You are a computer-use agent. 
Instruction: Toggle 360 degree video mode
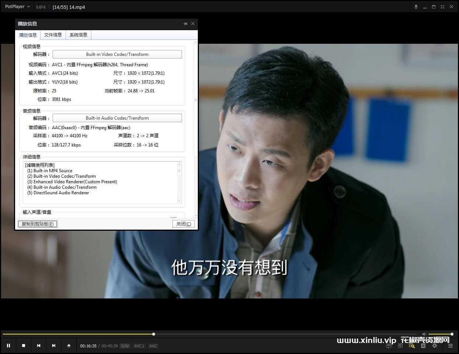point(389,346)
